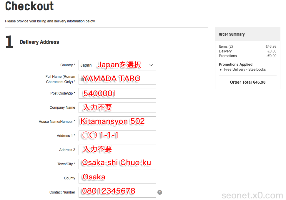Viewport: 286px width, 200px height.
Task: Click the Delivery Address section title
Action: click(39, 42)
